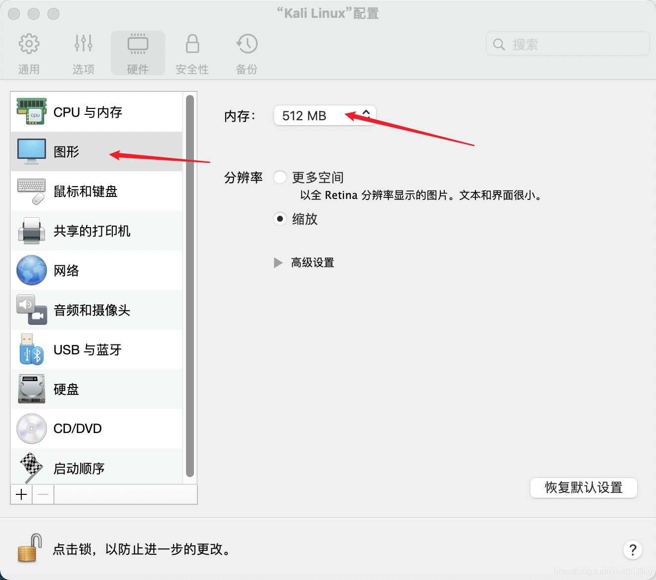Select the 鼠标和键盘 list row label
Screen dimensions: 656x580
tap(86, 192)
